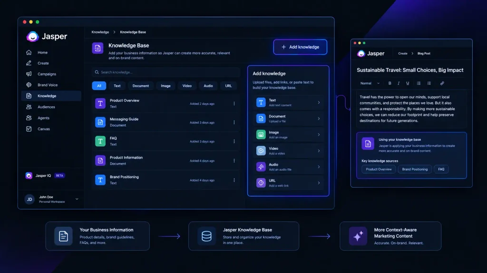Open options menu for Product Overview

[234, 103]
